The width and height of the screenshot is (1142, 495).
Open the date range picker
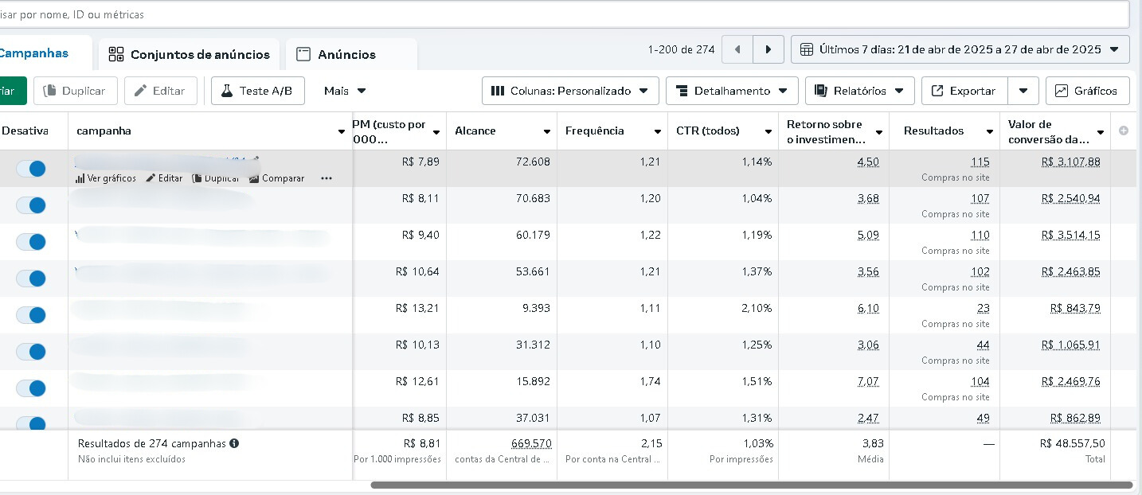[960, 49]
